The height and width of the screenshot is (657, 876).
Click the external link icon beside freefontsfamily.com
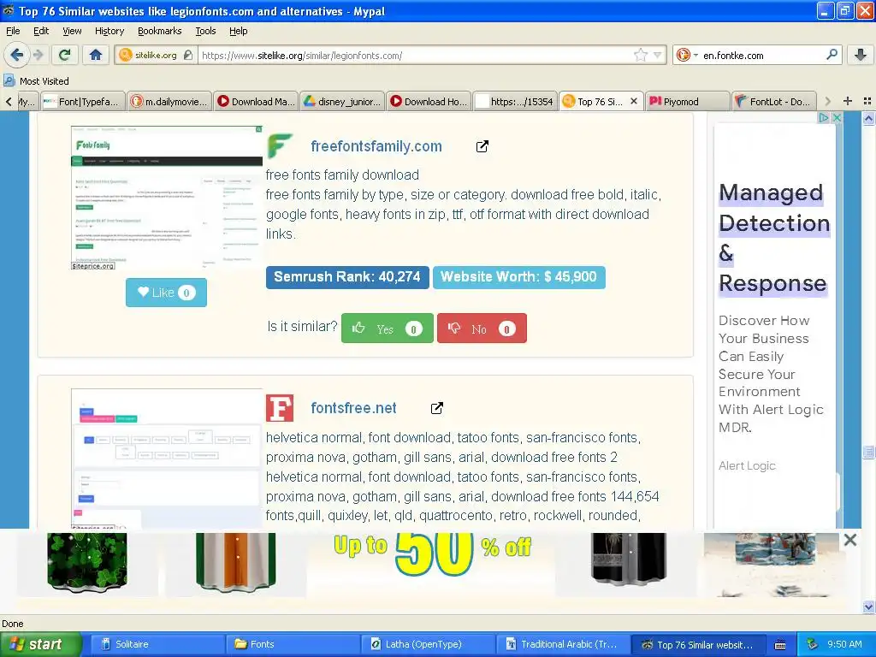coord(482,146)
